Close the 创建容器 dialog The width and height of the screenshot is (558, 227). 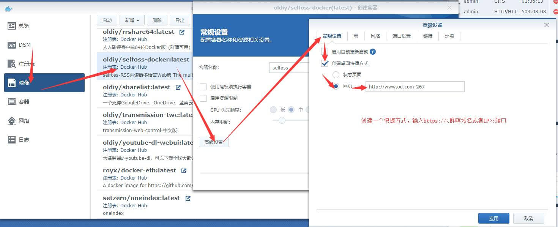[x=449, y=7]
